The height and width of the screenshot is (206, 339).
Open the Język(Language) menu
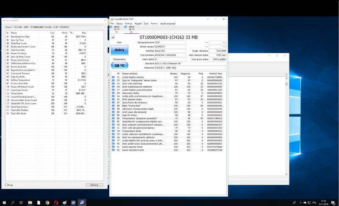pos(168,24)
